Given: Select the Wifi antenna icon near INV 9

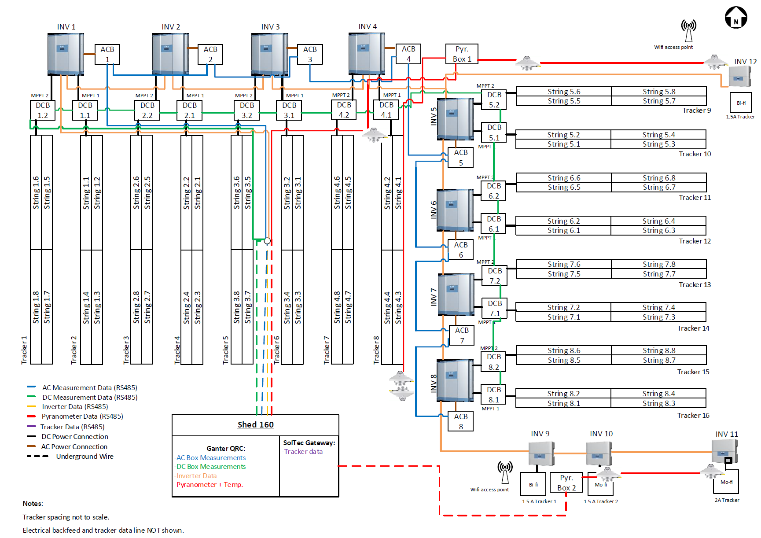Looking at the screenshot, I should (x=505, y=472).
